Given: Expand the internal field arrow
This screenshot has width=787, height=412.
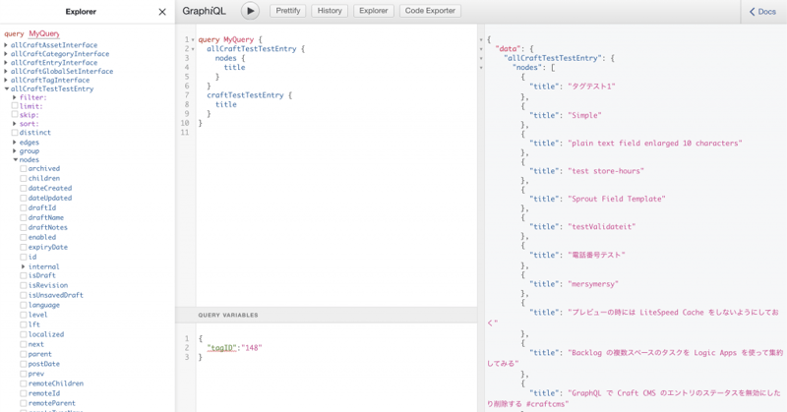Looking at the screenshot, I should 24,266.
